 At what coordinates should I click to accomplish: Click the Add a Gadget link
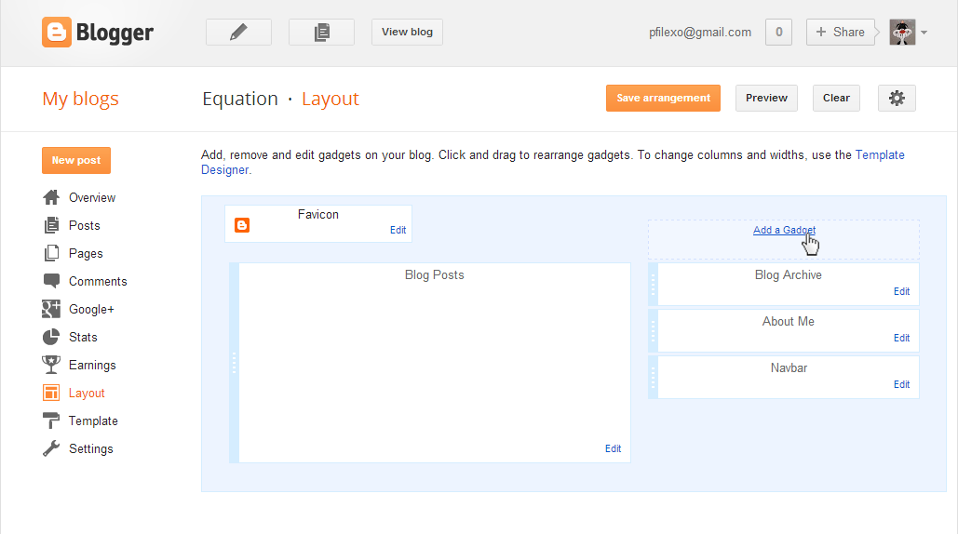pyautogui.click(x=784, y=230)
